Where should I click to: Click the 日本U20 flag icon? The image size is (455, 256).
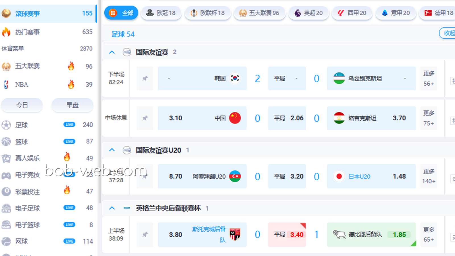coord(339,176)
